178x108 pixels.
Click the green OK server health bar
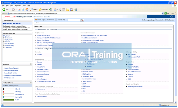9,100
